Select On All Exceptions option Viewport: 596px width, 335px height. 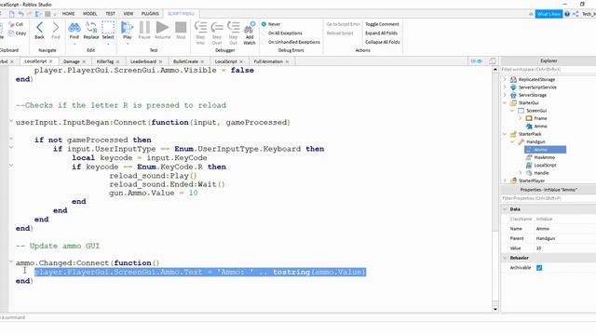tap(264, 33)
